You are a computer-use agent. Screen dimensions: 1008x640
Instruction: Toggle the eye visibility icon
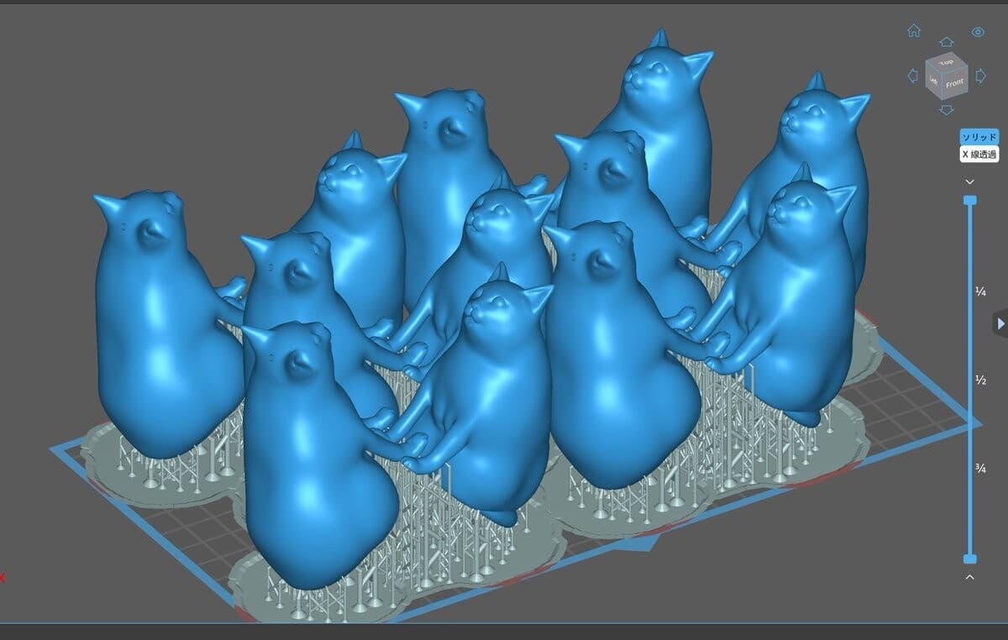click(978, 32)
